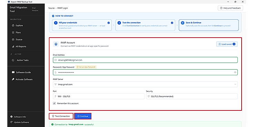Click the Active Tasks clock icon
The image size is (254, 127).
click(x=13, y=60)
